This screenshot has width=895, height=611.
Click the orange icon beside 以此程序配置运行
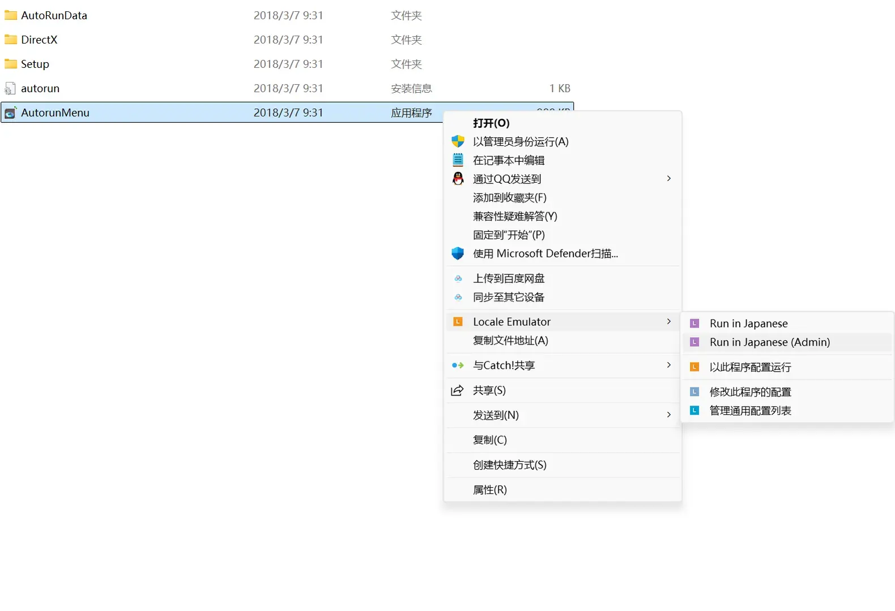pyautogui.click(x=694, y=367)
